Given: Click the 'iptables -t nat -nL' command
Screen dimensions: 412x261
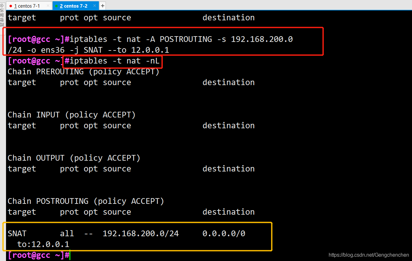Looking at the screenshot, I should pos(114,61).
